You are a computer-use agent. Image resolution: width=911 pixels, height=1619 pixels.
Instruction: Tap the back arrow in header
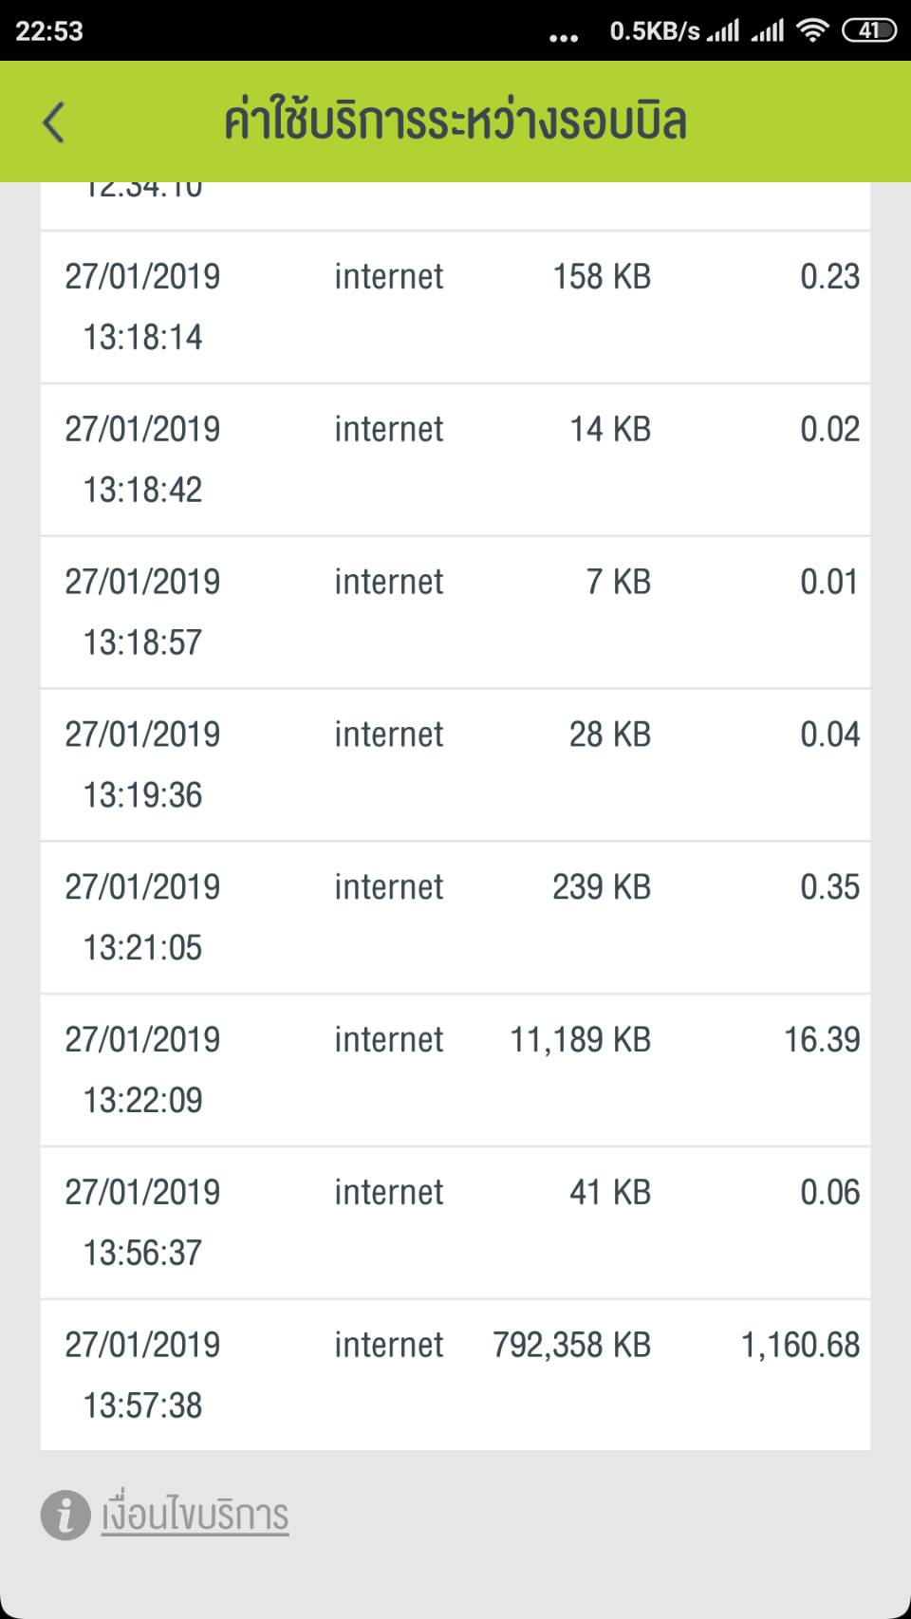pos(54,122)
